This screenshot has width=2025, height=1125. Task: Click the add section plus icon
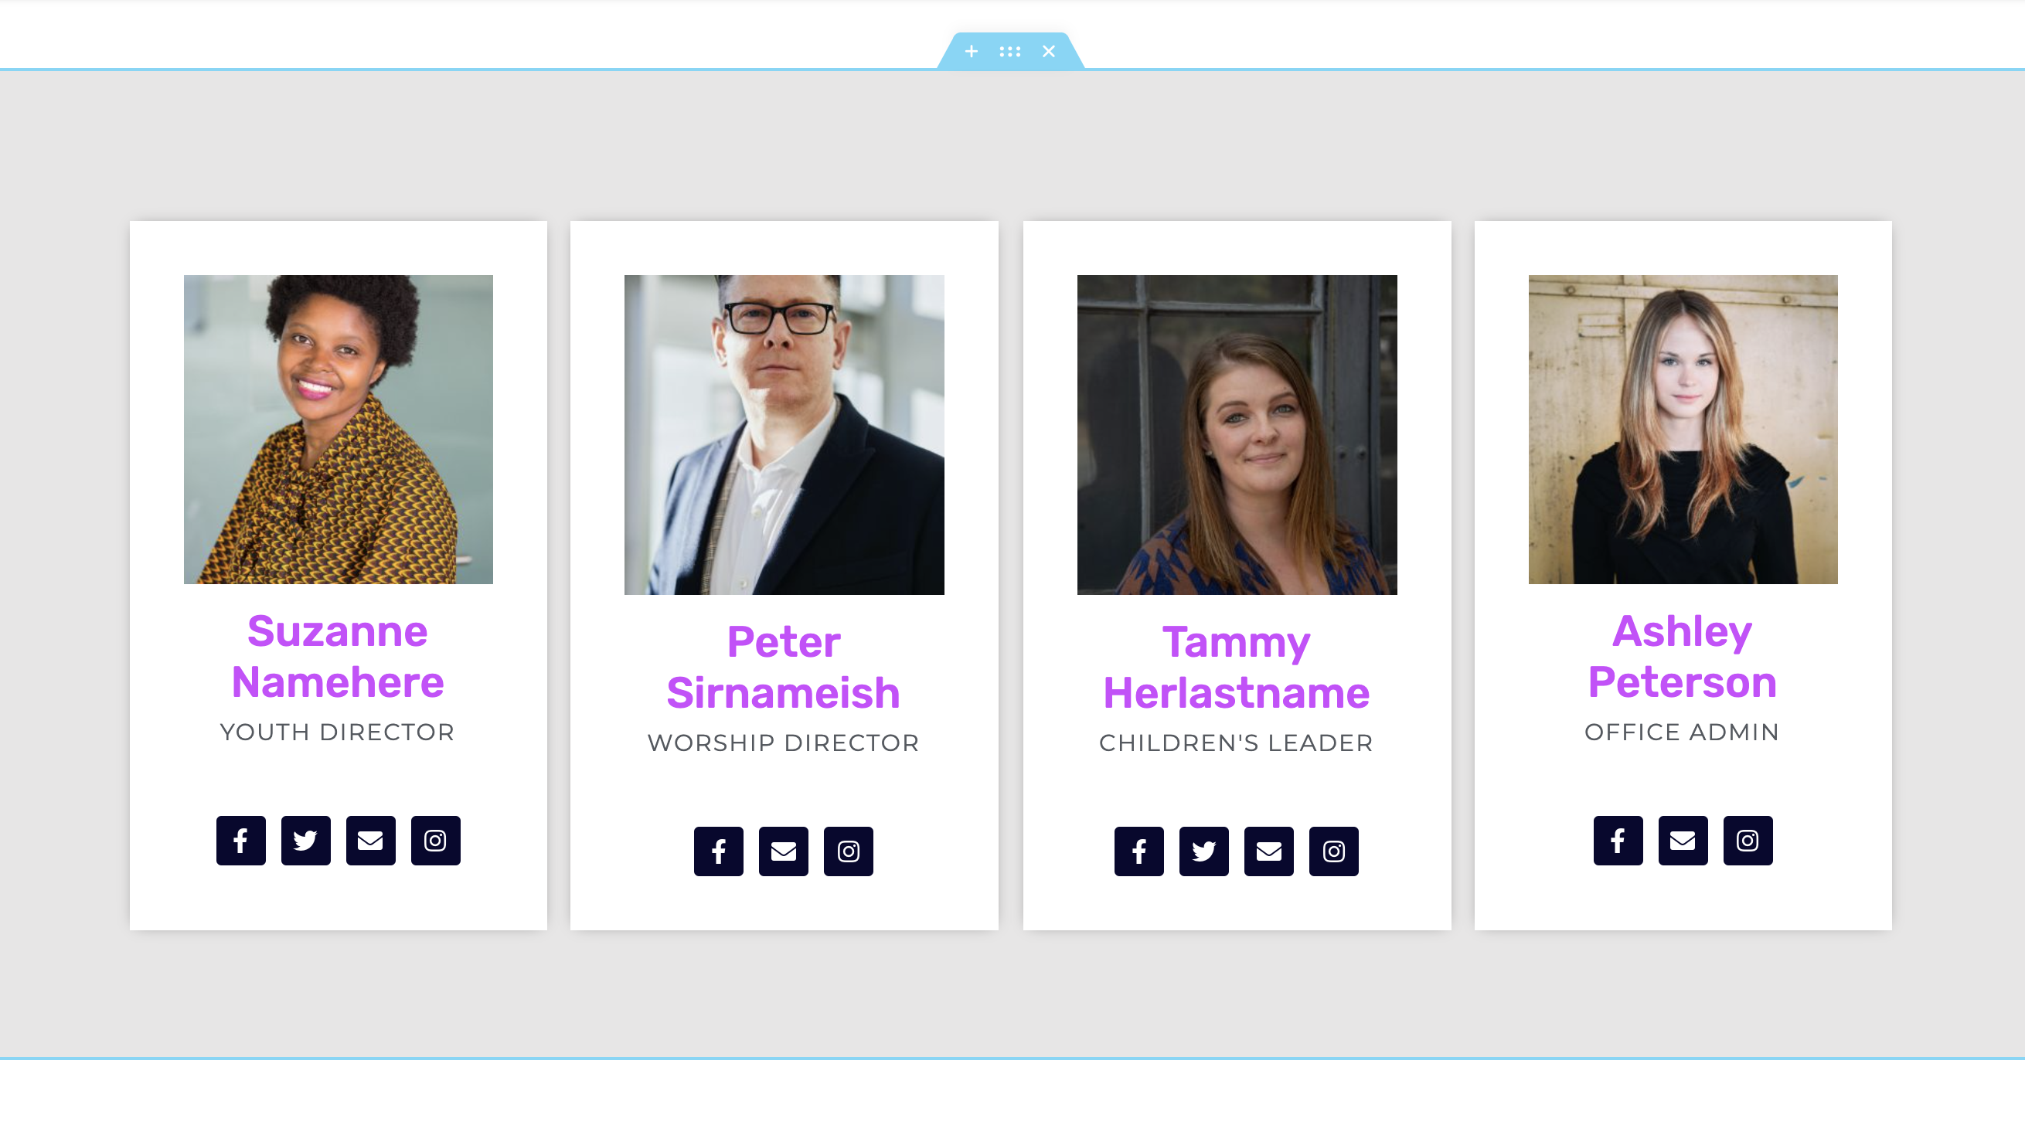(971, 52)
